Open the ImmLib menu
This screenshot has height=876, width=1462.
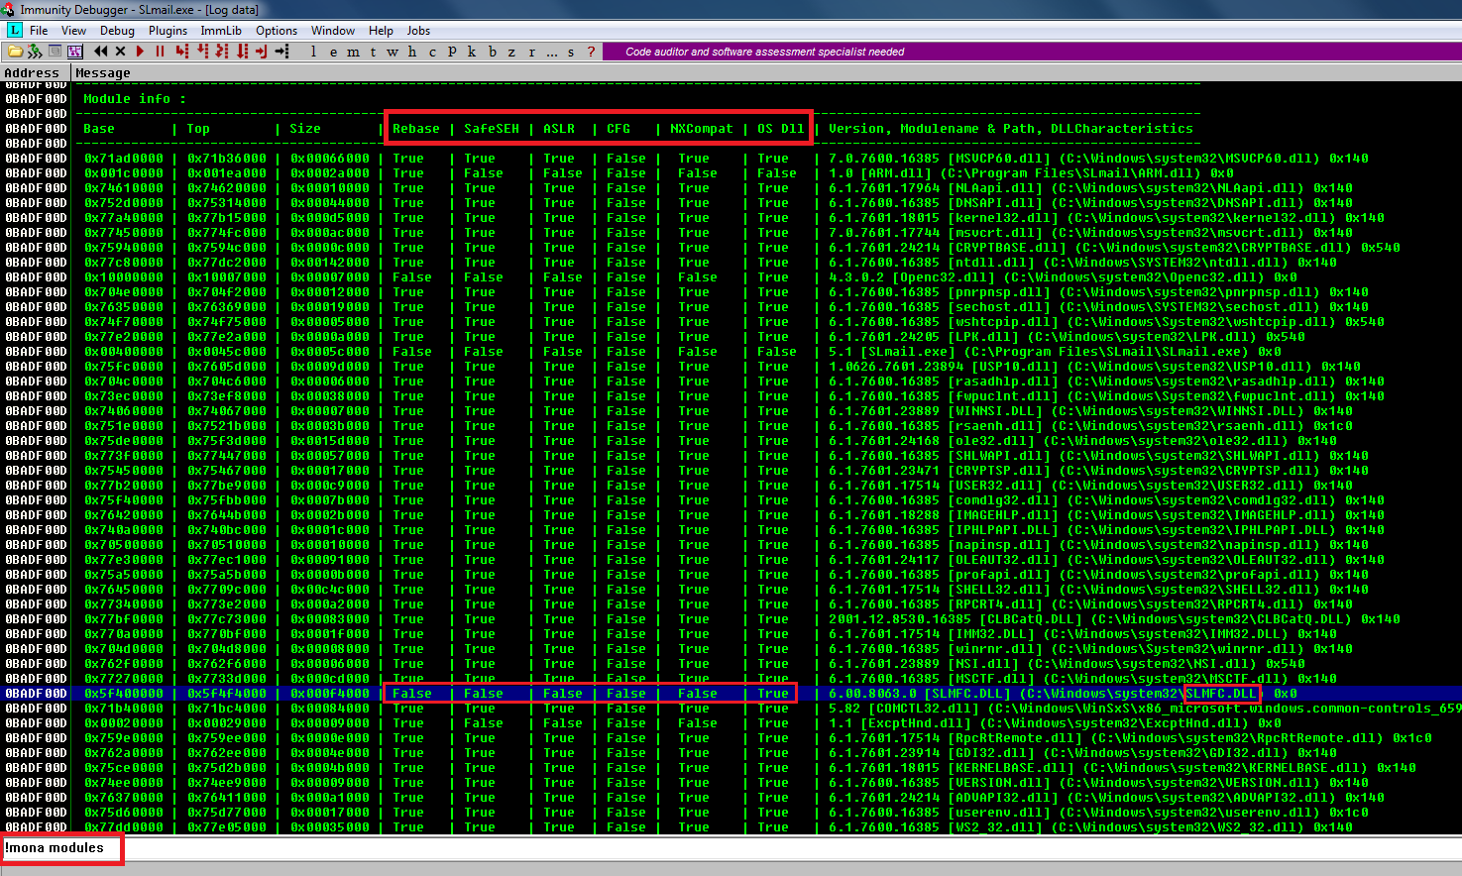[221, 31]
